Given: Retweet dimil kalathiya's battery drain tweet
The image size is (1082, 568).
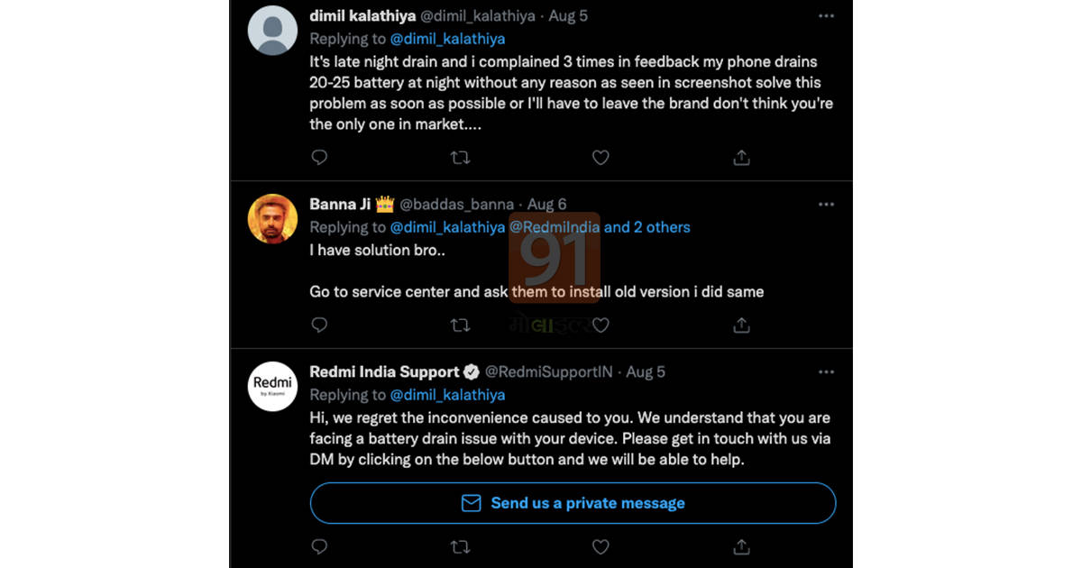Looking at the screenshot, I should click(460, 158).
